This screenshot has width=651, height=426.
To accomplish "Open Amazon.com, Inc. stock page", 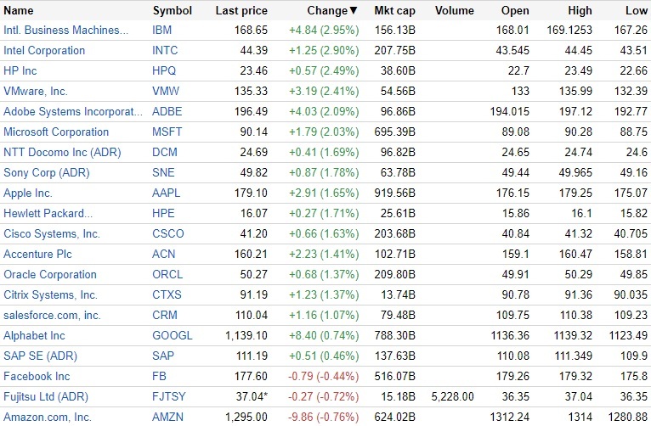I will tap(48, 417).
